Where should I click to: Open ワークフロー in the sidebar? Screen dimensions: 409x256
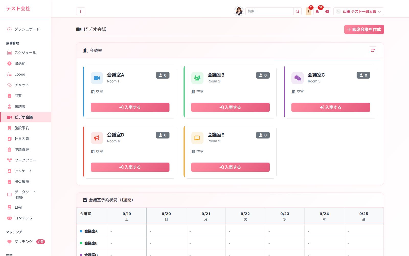26,160
